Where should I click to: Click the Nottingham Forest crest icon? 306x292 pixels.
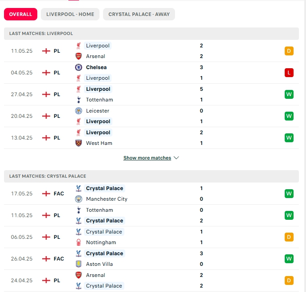point(79,242)
